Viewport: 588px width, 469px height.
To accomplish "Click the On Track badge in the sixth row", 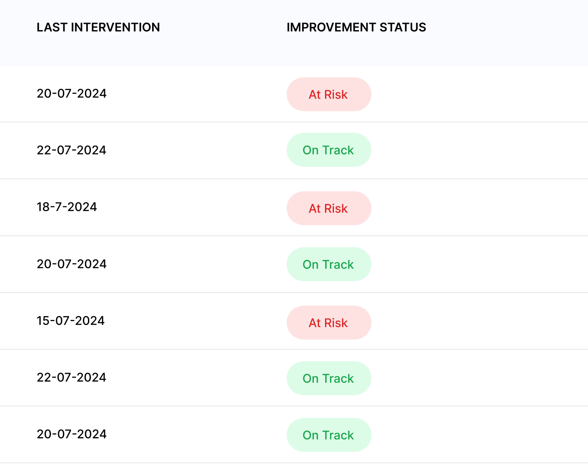I will pyautogui.click(x=329, y=379).
